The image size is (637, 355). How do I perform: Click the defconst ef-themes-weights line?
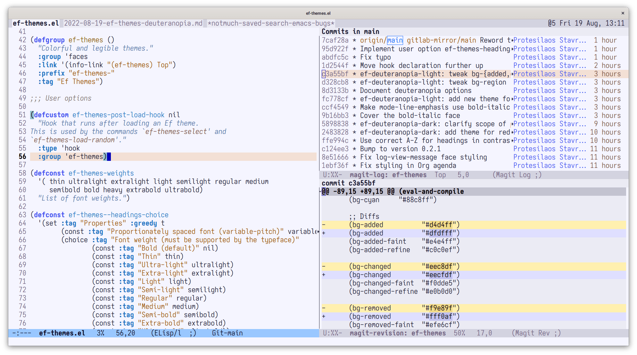82,173
